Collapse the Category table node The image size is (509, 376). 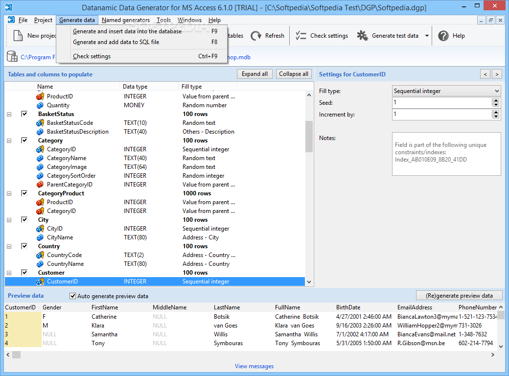(9, 141)
